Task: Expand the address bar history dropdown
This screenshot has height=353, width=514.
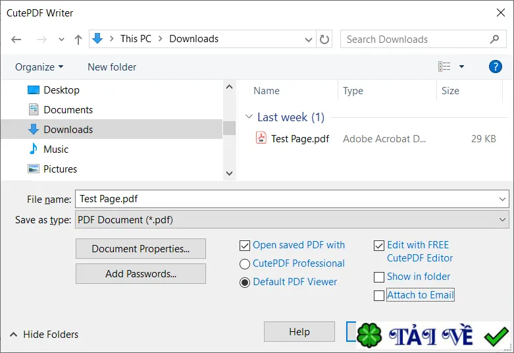Action: click(x=308, y=40)
